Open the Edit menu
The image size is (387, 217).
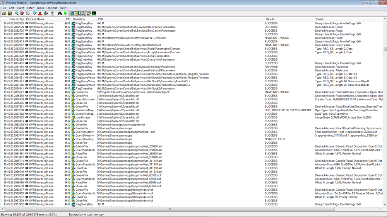11,8
